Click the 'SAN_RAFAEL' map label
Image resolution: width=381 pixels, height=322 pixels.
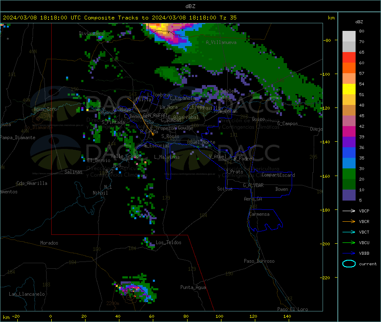coord(155,115)
